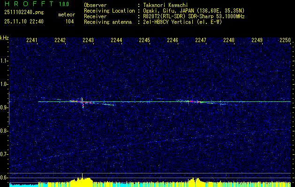Image resolution: width=295 pixels, height=187 pixels.
Task: Click the 2241 time marker
Action: click(x=32, y=41)
